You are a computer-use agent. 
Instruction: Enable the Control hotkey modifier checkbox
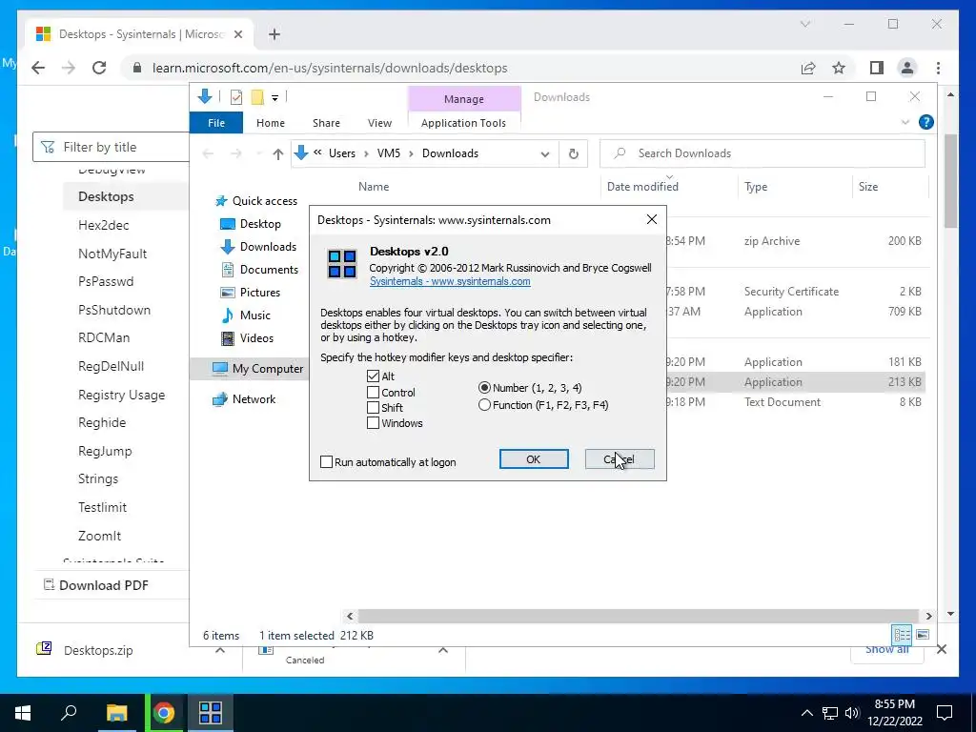pyautogui.click(x=373, y=392)
